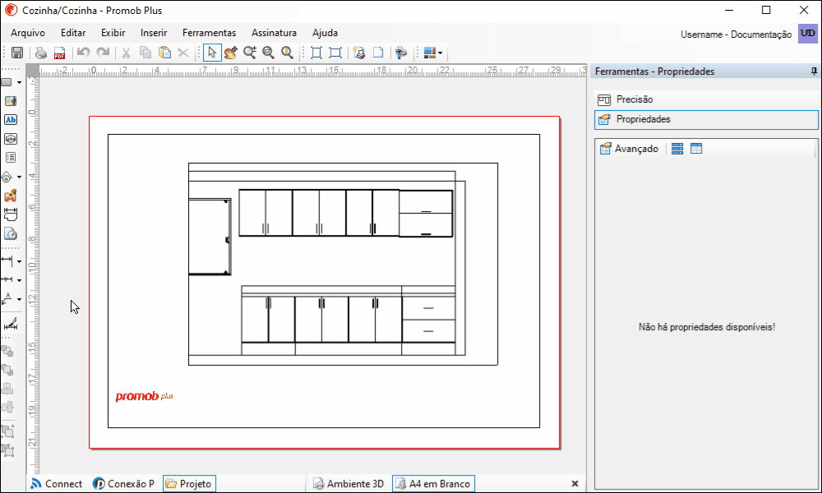Choose the zoom window magnifier icon
Viewport: 822px width, 493px height.
[269, 53]
